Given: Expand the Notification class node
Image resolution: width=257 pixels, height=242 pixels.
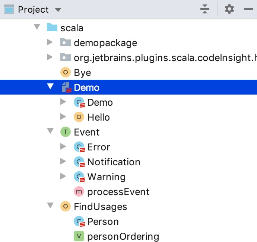Looking at the screenshot, I should [63, 162].
